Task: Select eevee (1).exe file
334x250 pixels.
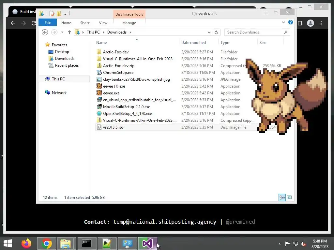Action: (x=114, y=86)
